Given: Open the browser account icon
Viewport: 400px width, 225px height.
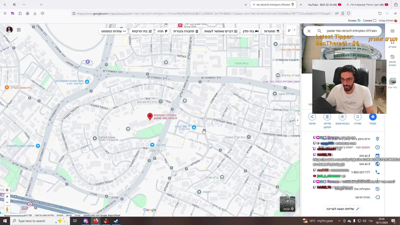Looking at the screenshot, I should tap(27, 13).
